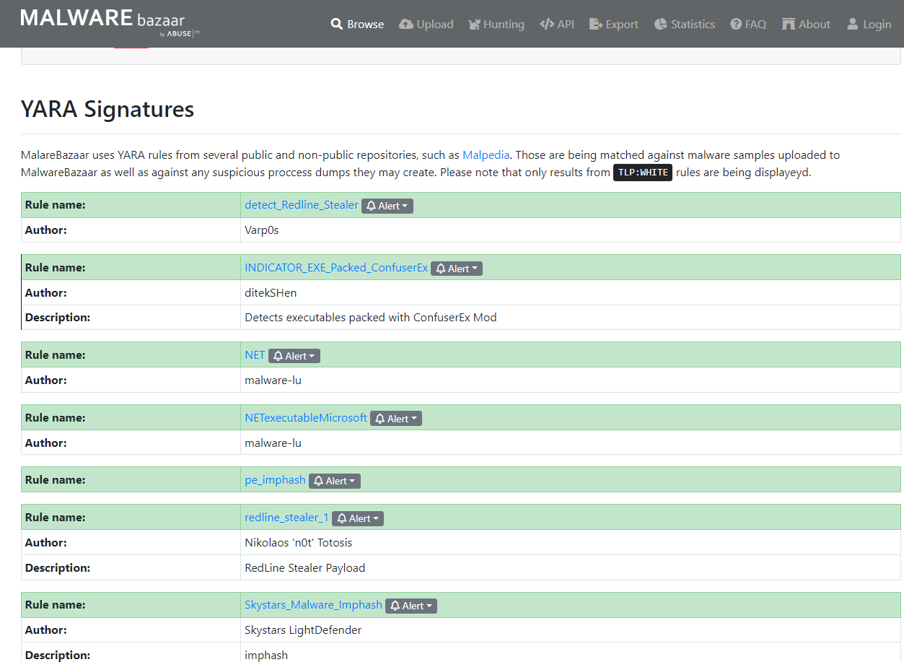The image size is (904, 662).
Task: Open Alert dropdown for detect_Redline_Stealer
Action: pos(387,206)
